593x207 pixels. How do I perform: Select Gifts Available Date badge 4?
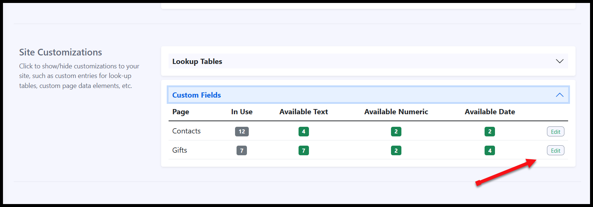pyautogui.click(x=490, y=150)
